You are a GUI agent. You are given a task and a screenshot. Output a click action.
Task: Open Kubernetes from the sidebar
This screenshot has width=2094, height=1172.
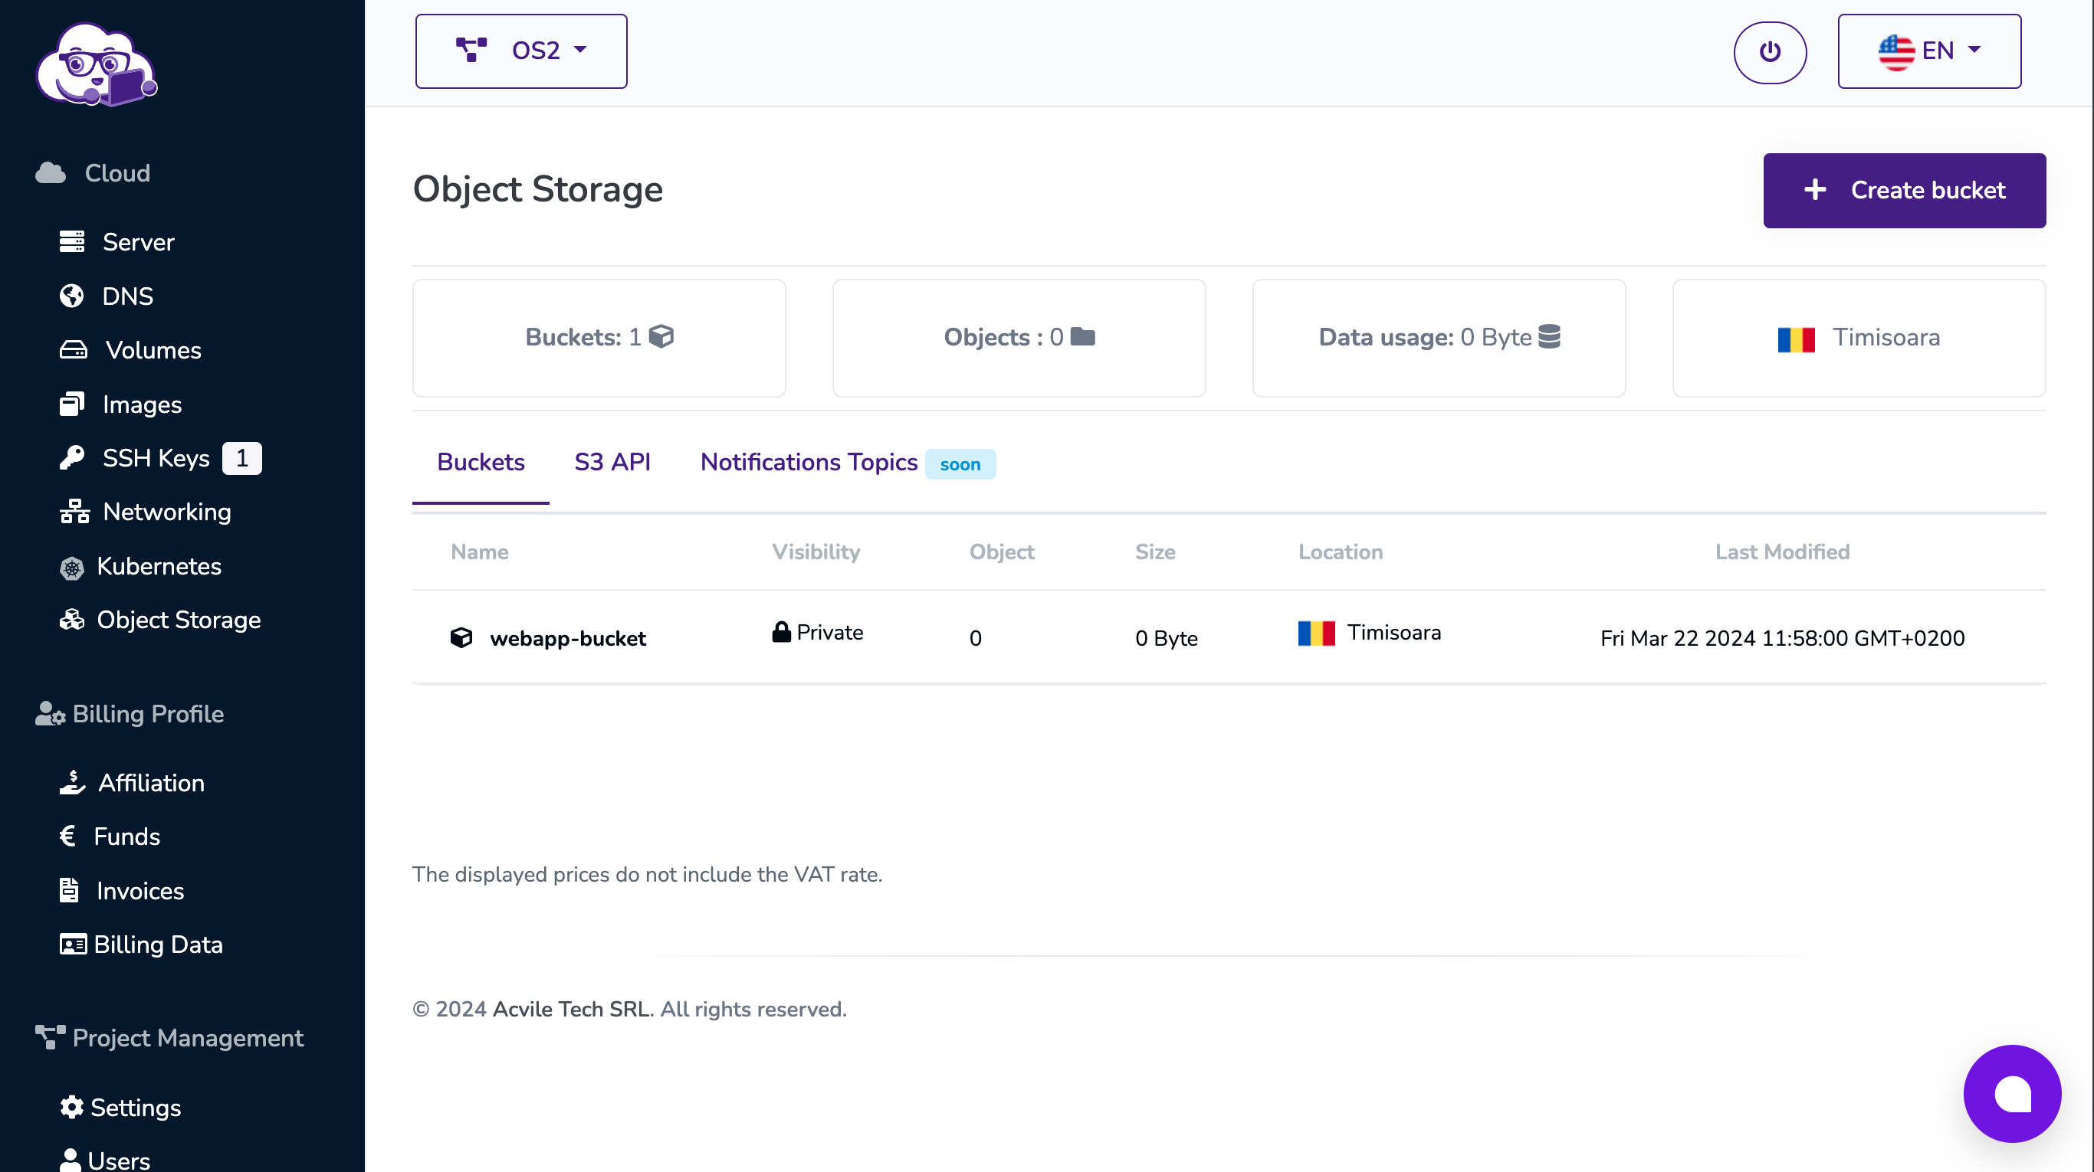pyautogui.click(x=158, y=566)
